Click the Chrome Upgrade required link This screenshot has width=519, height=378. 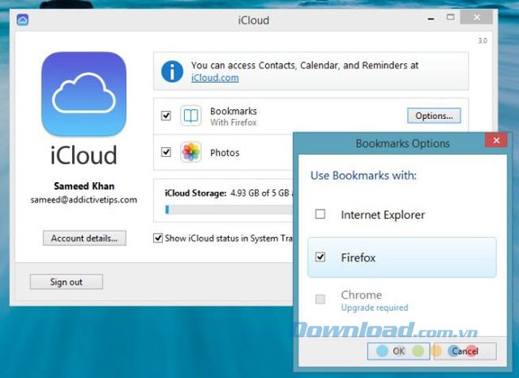(x=374, y=308)
